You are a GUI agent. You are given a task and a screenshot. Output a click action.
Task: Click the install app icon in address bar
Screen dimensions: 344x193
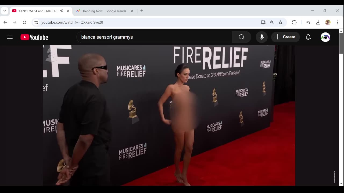click(x=263, y=22)
